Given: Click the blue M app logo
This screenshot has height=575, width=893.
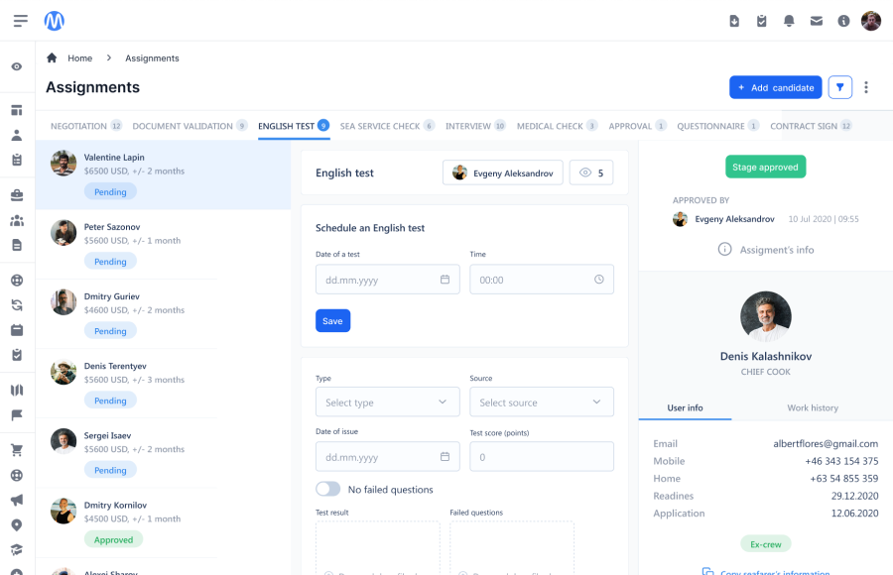Looking at the screenshot, I should [x=55, y=21].
